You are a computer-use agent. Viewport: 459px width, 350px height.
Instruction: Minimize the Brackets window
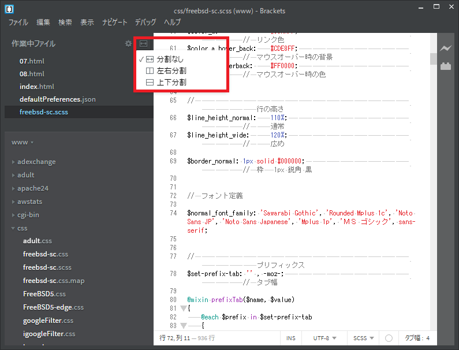(x=421, y=8)
